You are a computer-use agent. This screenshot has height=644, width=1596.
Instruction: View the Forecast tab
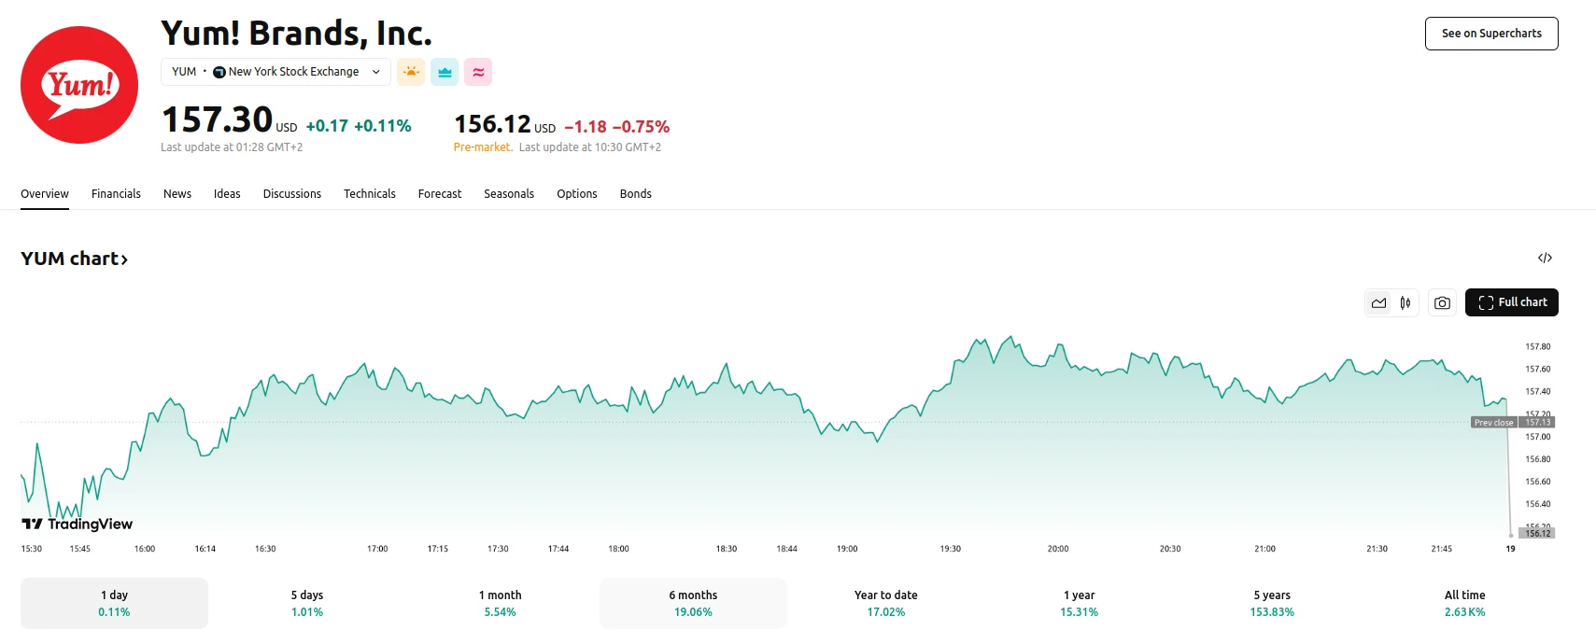pos(440,194)
